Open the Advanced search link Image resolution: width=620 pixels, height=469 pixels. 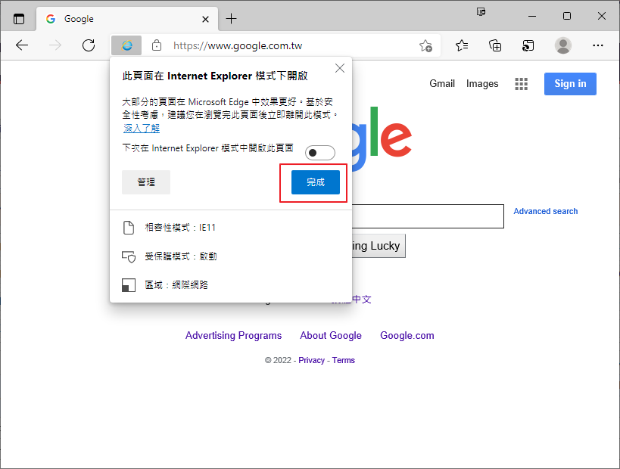click(x=545, y=211)
